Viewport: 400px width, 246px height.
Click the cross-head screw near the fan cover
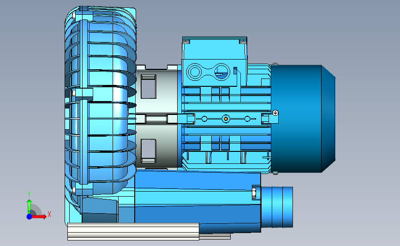pyautogui.click(x=275, y=113)
